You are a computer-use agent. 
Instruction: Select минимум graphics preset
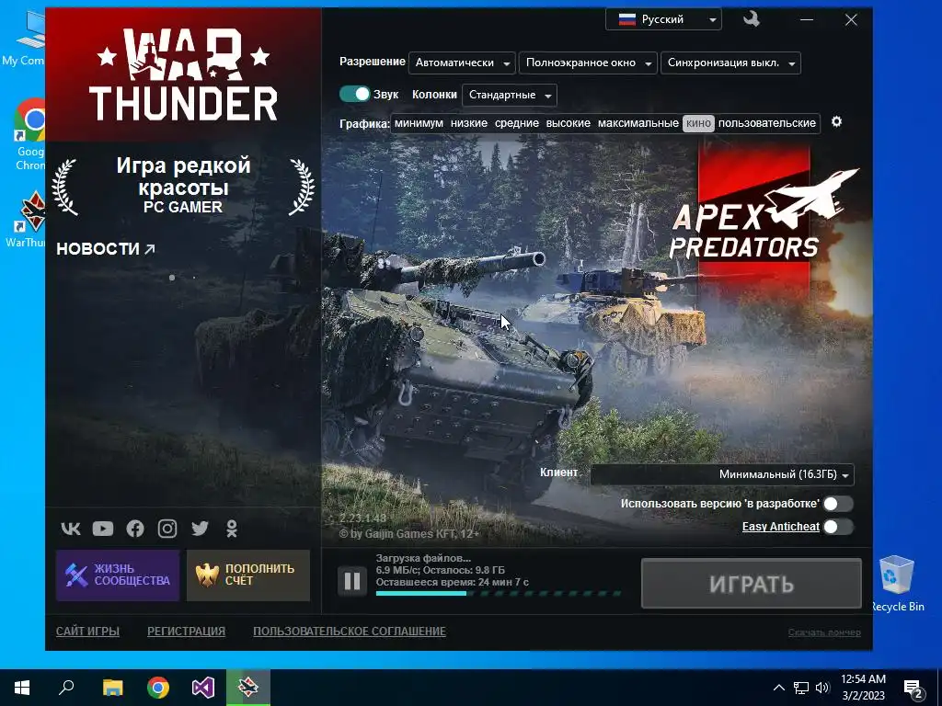(x=419, y=123)
